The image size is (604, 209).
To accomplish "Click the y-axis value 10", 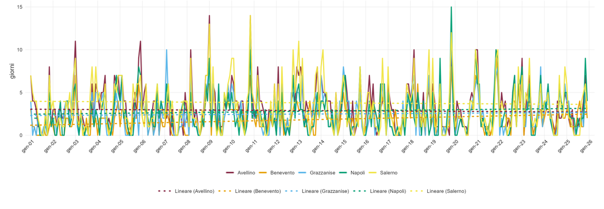I will 19,50.
